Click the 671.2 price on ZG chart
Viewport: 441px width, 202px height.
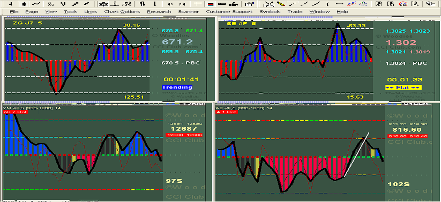point(177,42)
